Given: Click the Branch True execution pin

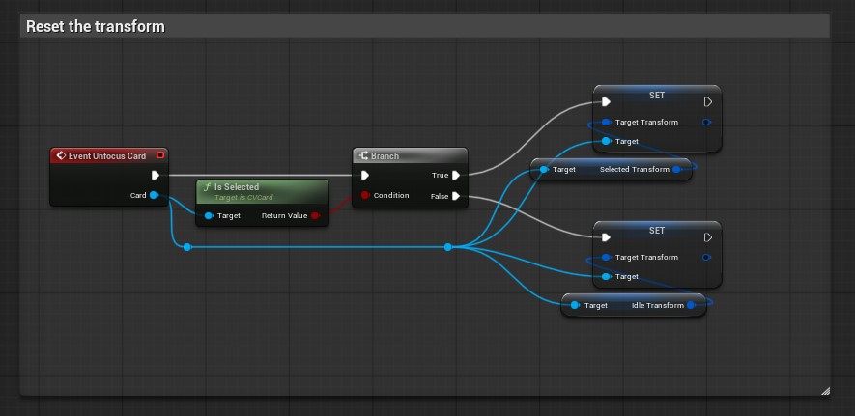Looking at the screenshot, I should 456,175.
